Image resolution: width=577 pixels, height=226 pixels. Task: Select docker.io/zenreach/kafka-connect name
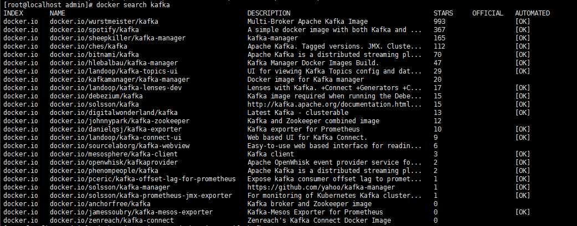[111, 220]
